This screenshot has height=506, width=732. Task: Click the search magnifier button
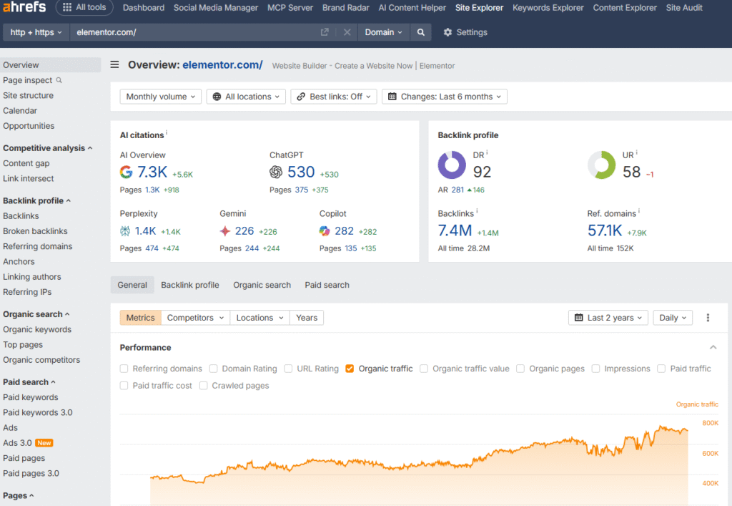(421, 32)
